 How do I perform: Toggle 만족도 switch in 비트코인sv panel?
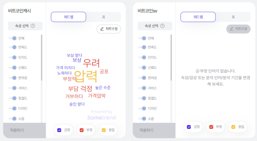click(x=142, y=47)
